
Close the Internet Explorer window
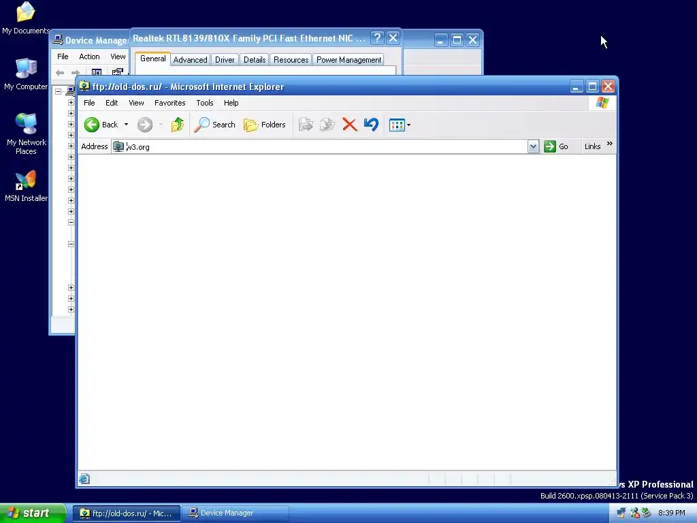[609, 86]
